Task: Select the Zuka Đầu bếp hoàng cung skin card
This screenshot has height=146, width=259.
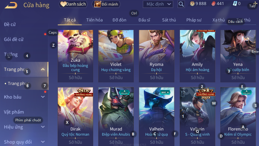Action: 75,56
